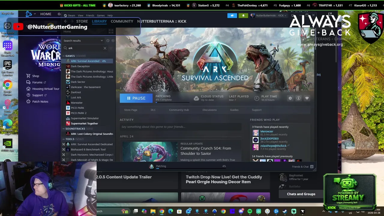Go back with Steam's back arrow

(66, 21)
